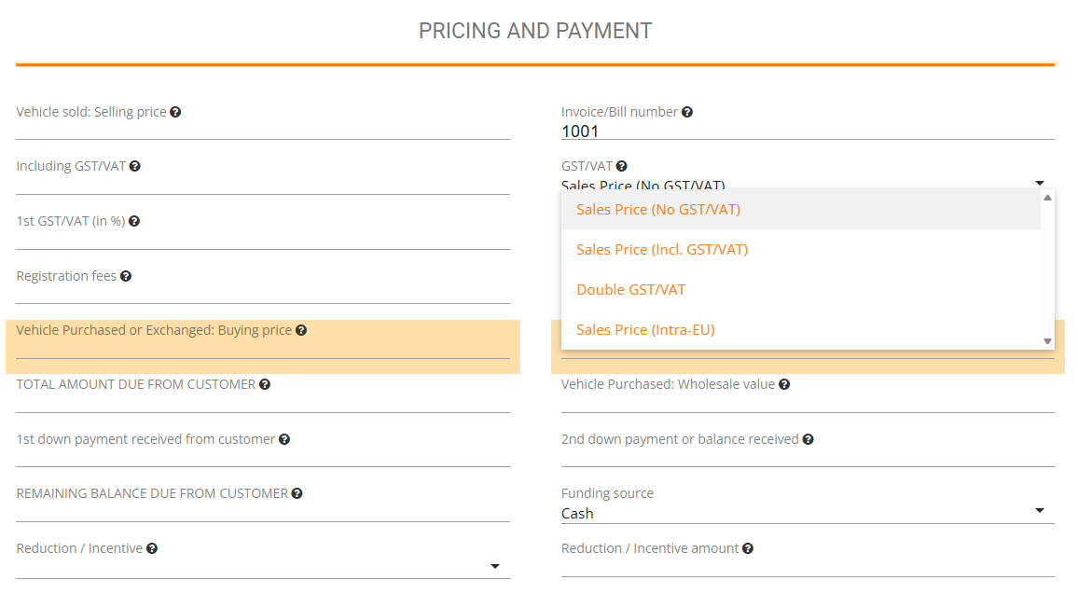Select Sales Price (No GST/VAT) option
This screenshot has height=608, width=1078.
[x=658, y=209]
